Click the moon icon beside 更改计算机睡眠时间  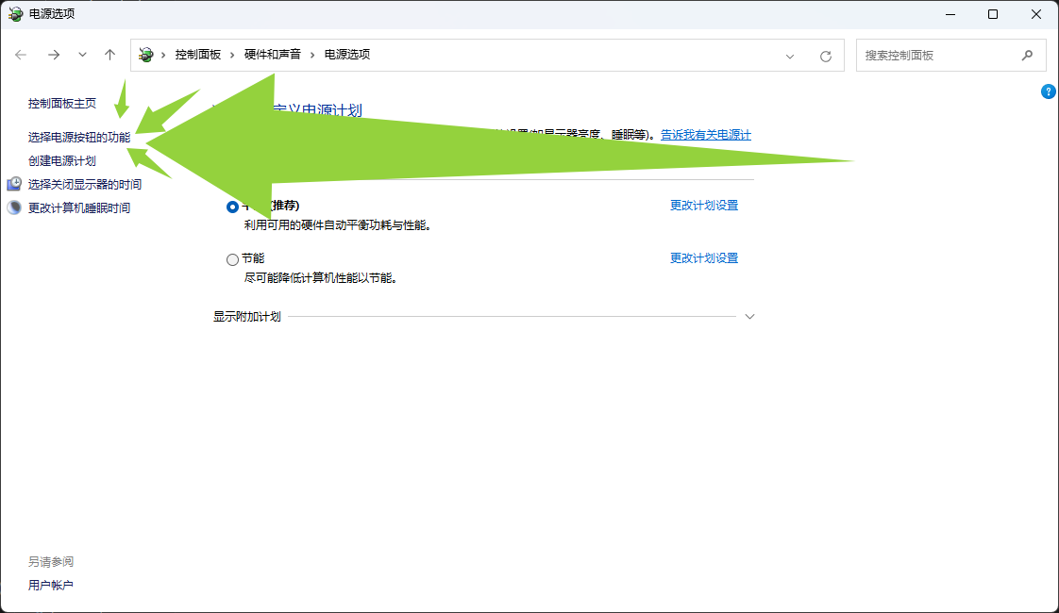coord(14,207)
